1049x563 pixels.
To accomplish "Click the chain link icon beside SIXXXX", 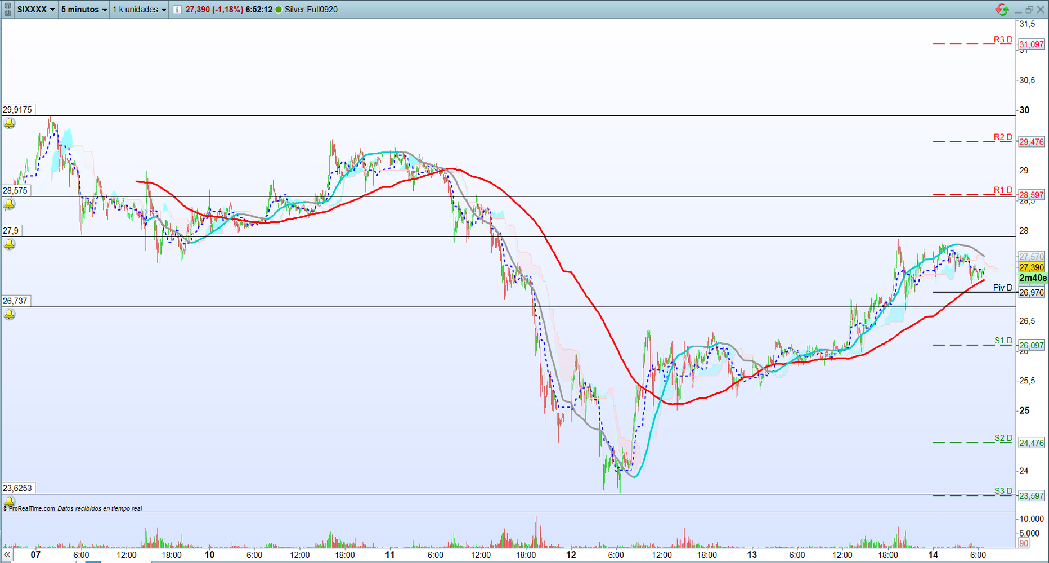I will [x=7, y=10].
